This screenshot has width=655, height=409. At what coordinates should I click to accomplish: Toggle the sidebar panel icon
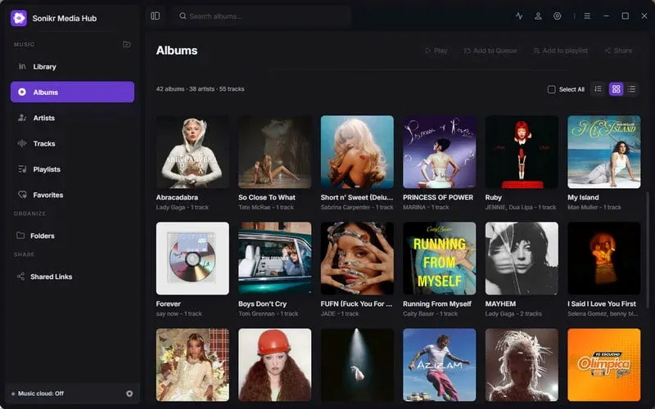155,16
